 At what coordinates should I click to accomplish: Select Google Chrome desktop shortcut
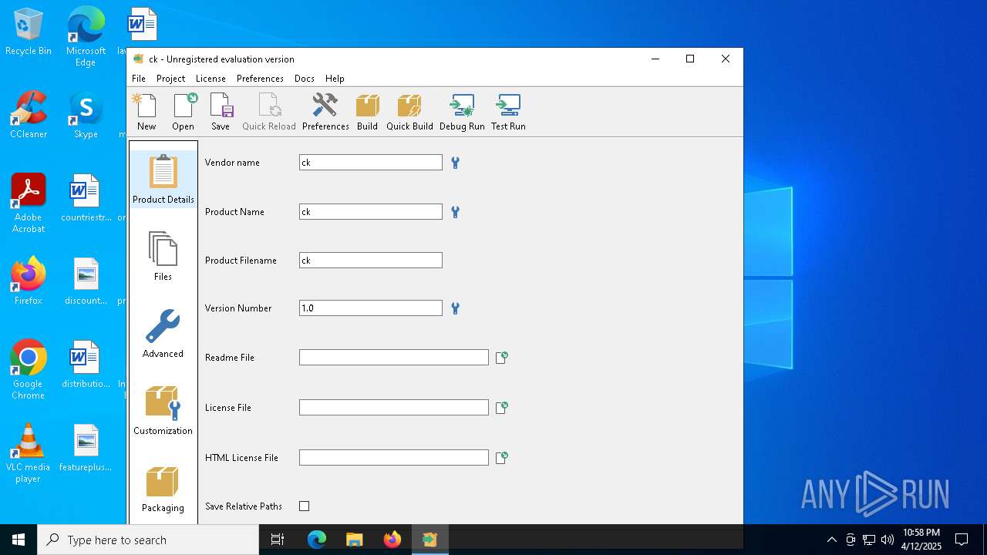coord(29,369)
